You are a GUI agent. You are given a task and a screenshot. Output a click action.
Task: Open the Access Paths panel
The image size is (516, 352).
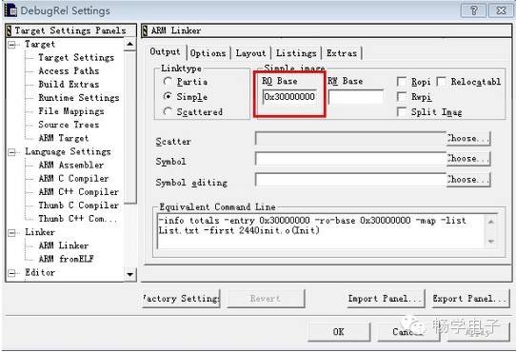click(x=69, y=71)
